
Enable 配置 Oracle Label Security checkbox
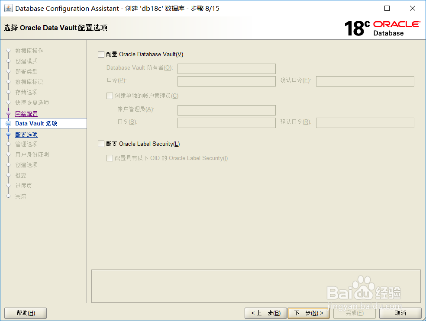click(101, 144)
